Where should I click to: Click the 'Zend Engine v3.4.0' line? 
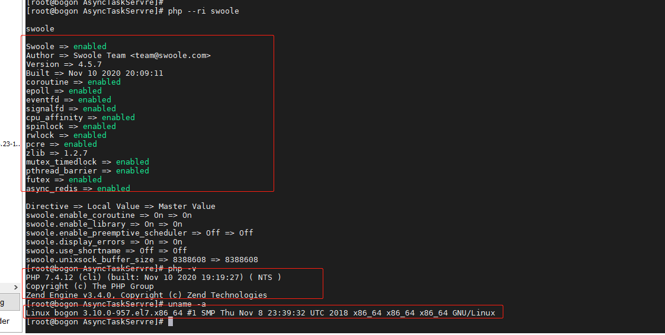(x=147, y=295)
